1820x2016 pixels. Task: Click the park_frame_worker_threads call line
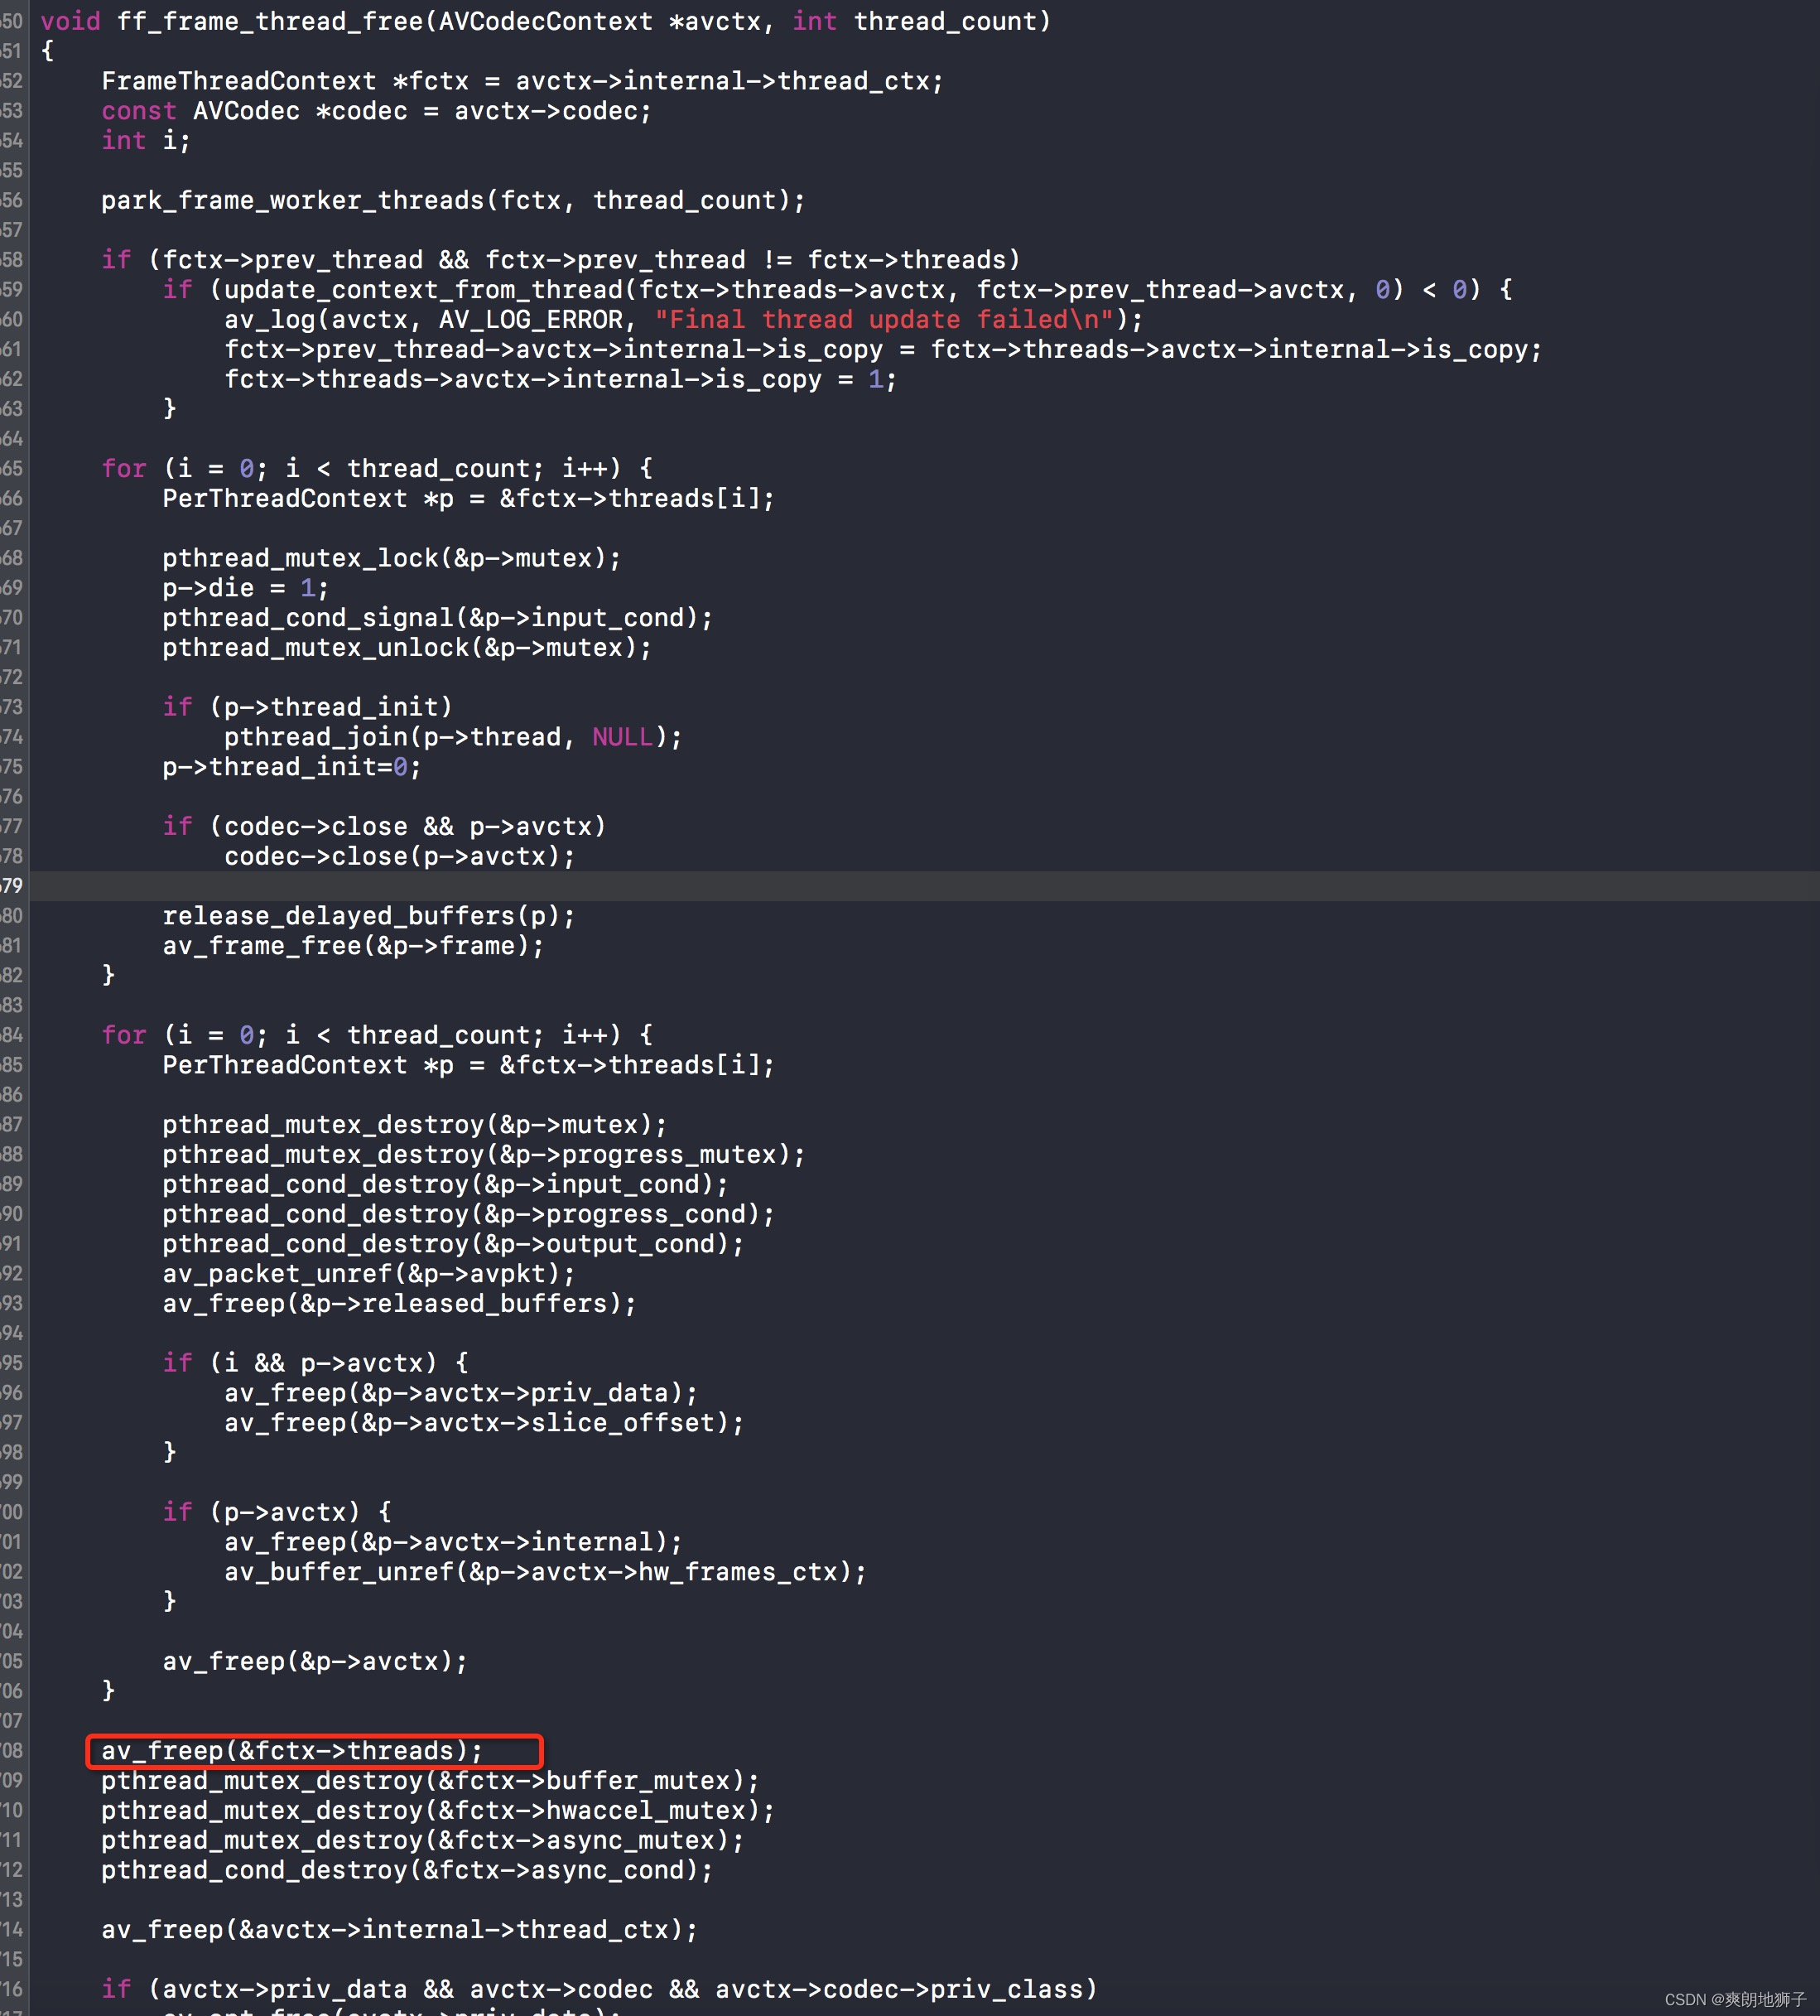453,201
